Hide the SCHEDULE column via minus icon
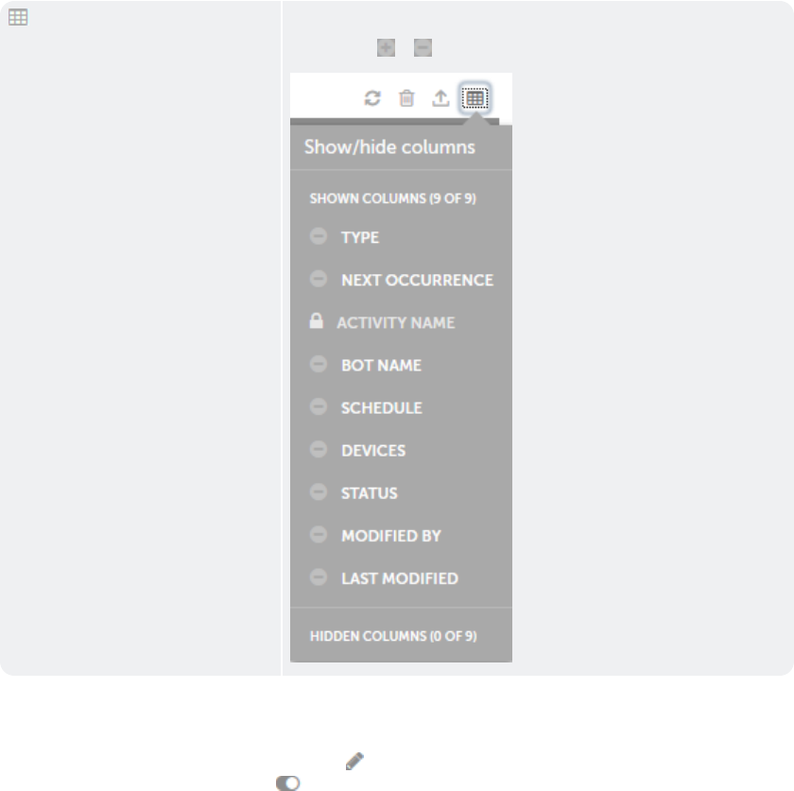Image resolution: width=794 pixels, height=791 pixels. point(319,406)
